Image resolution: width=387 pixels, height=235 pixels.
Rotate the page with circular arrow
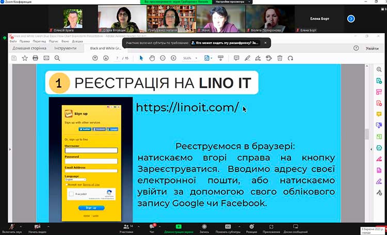click(290, 58)
